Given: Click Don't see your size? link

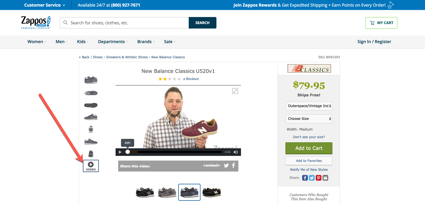Looking at the screenshot, I should coord(309,137).
